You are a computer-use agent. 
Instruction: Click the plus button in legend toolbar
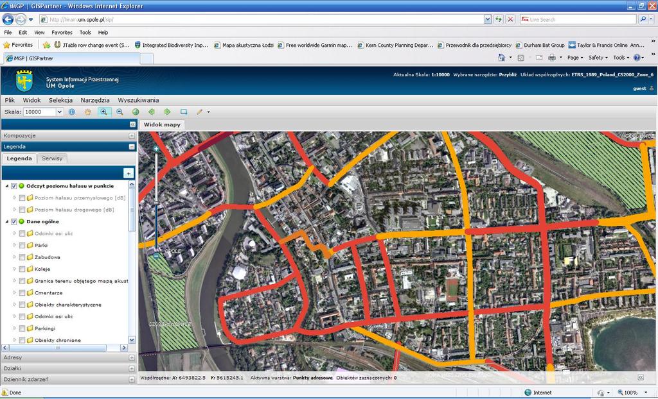click(129, 173)
